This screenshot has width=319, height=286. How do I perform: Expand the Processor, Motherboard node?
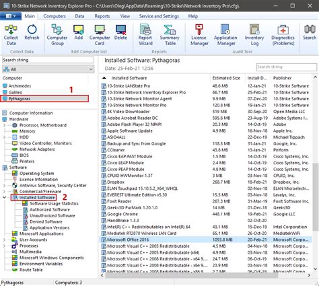pyautogui.click(x=4, y=125)
